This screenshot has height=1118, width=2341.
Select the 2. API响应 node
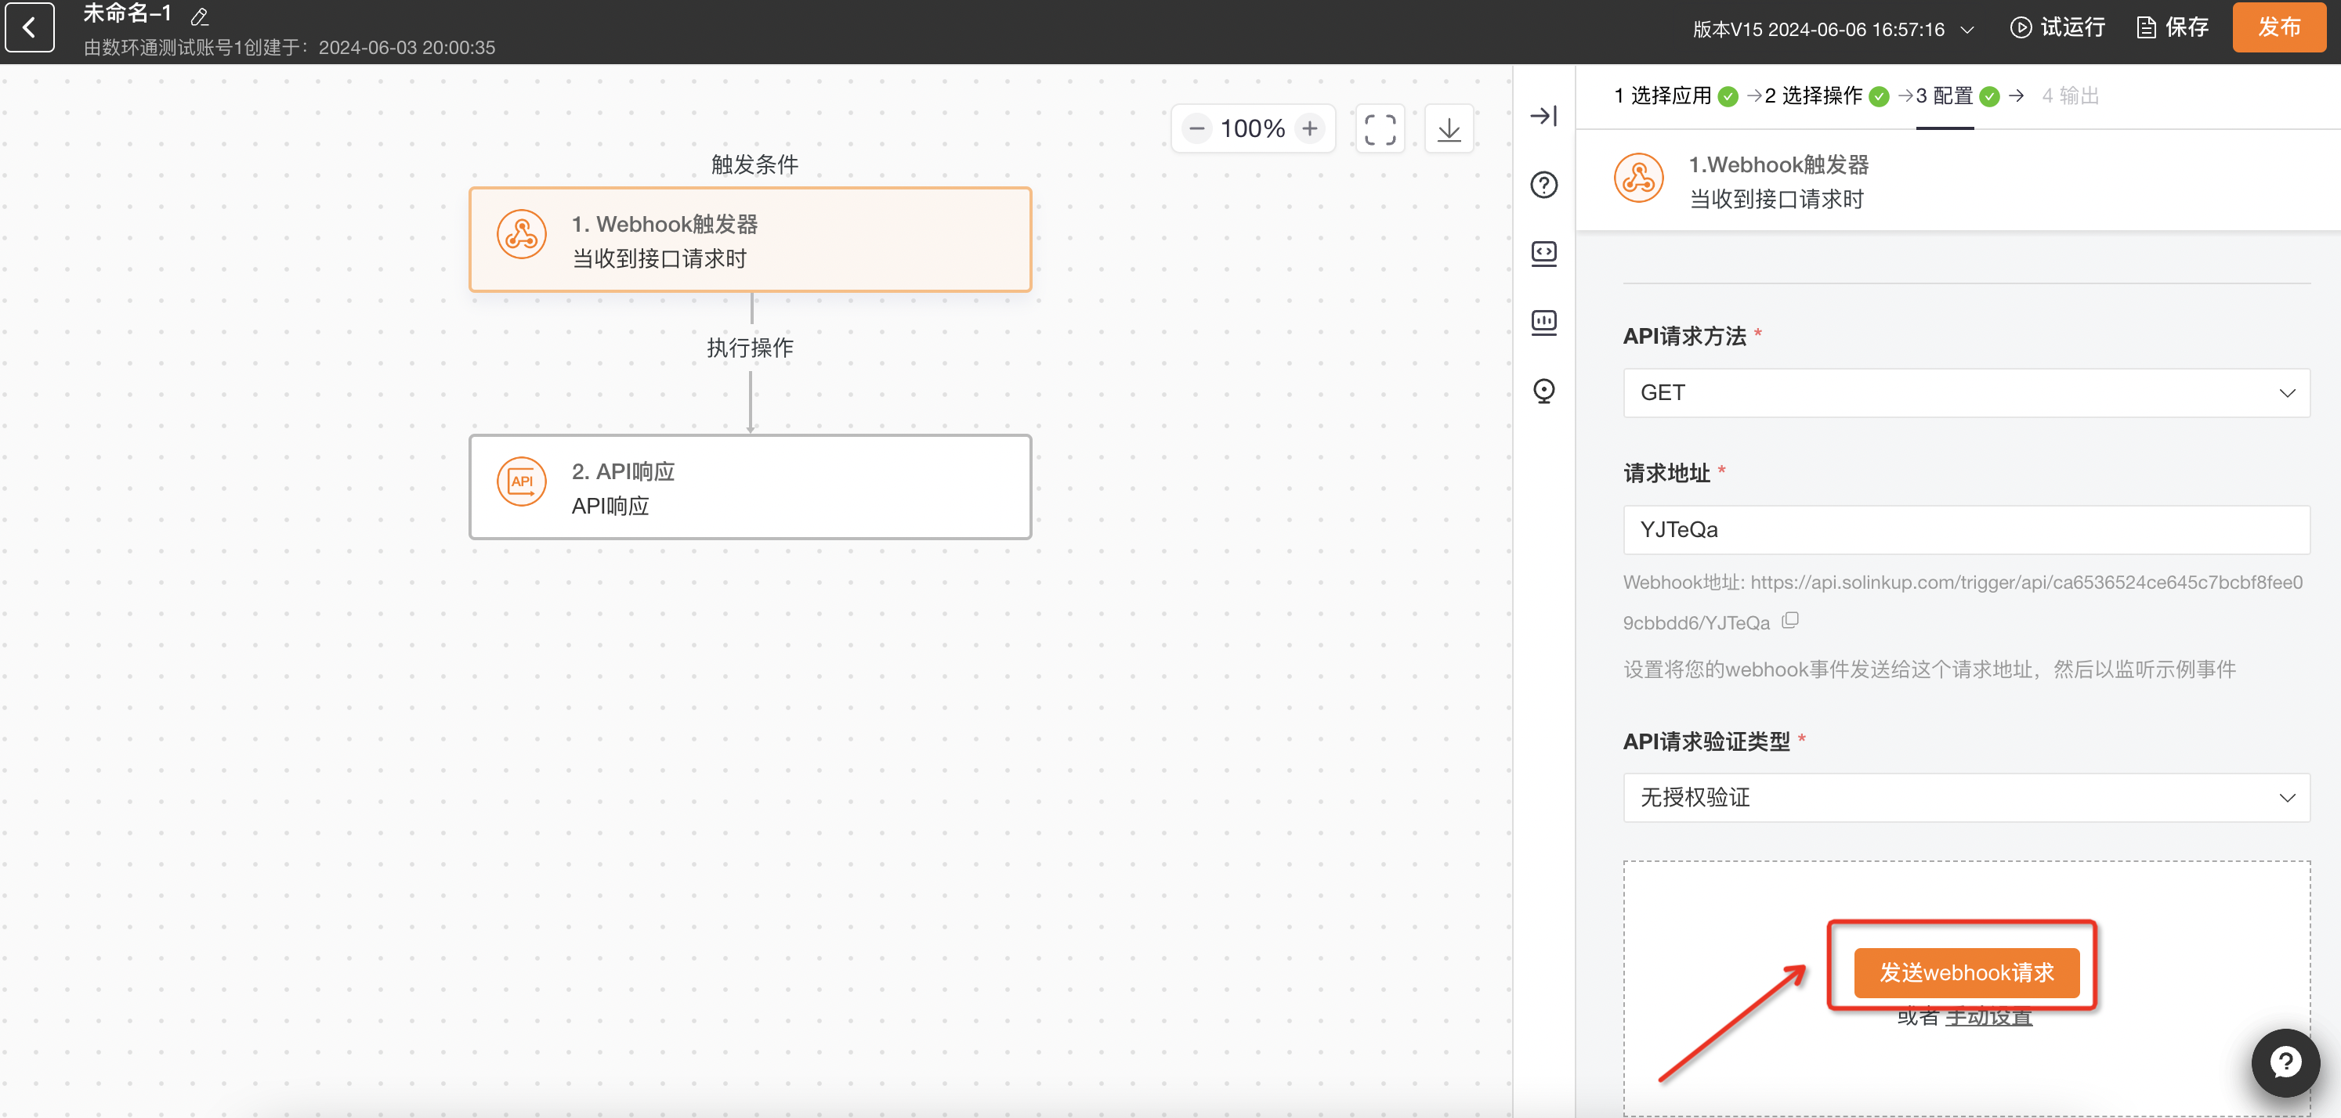[750, 487]
